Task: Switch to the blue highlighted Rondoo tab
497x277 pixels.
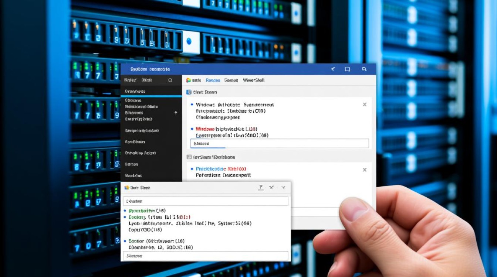Action: (x=213, y=80)
